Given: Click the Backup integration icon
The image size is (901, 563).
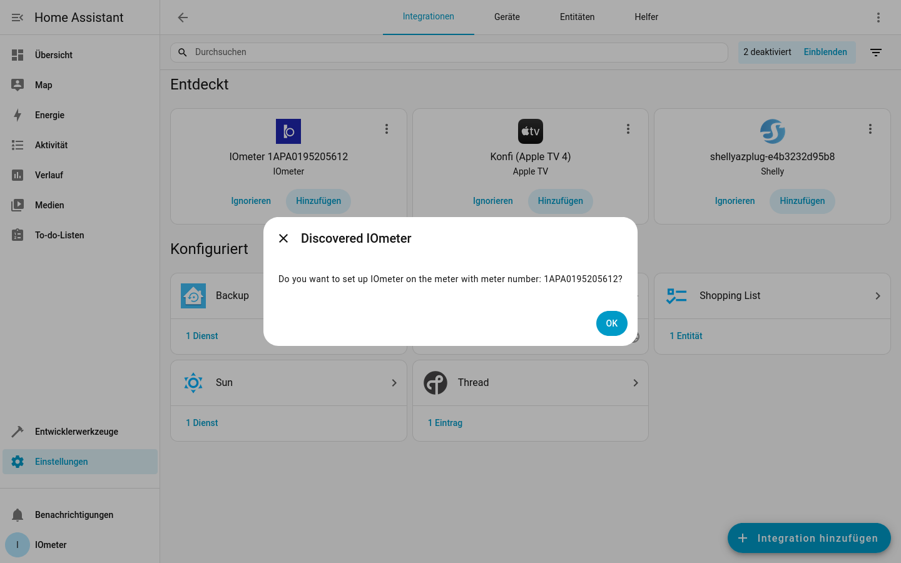Looking at the screenshot, I should pyautogui.click(x=193, y=296).
